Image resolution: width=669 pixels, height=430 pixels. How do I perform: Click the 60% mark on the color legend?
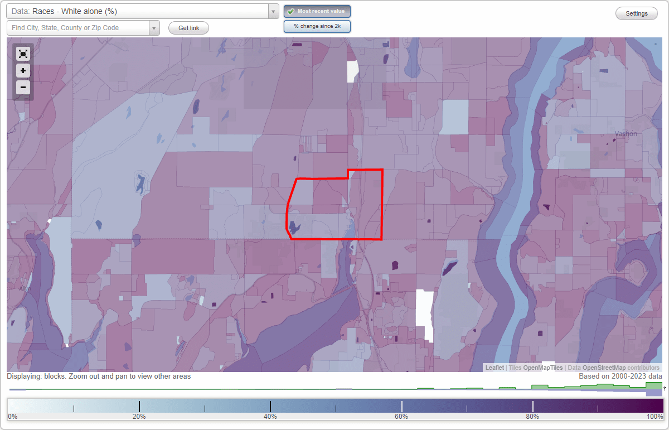click(401, 406)
